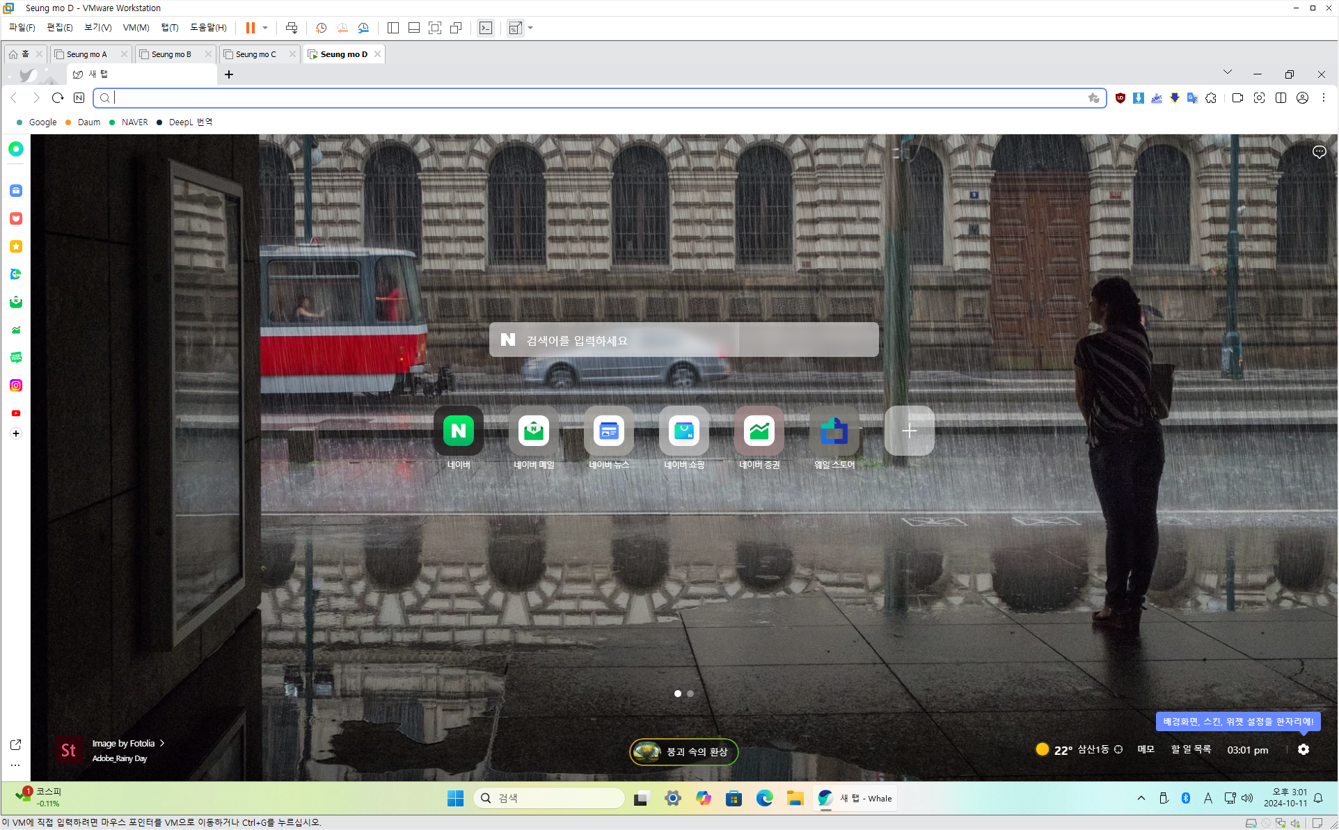Viewport: 1339px width, 830px height.
Task: Open the Whale Store shortcut
Action: (x=834, y=431)
